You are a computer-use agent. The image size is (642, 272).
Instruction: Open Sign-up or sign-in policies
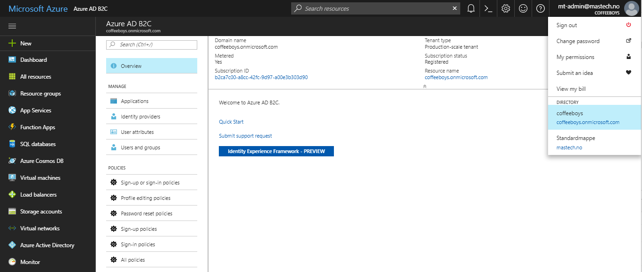pyautogui.click(x=150, y=183)
